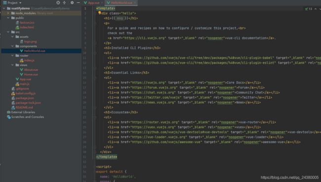Click the https://vue-loader.vuejs.org href link
The height and width of the screenshot is (182, 321).
(159, 137)
